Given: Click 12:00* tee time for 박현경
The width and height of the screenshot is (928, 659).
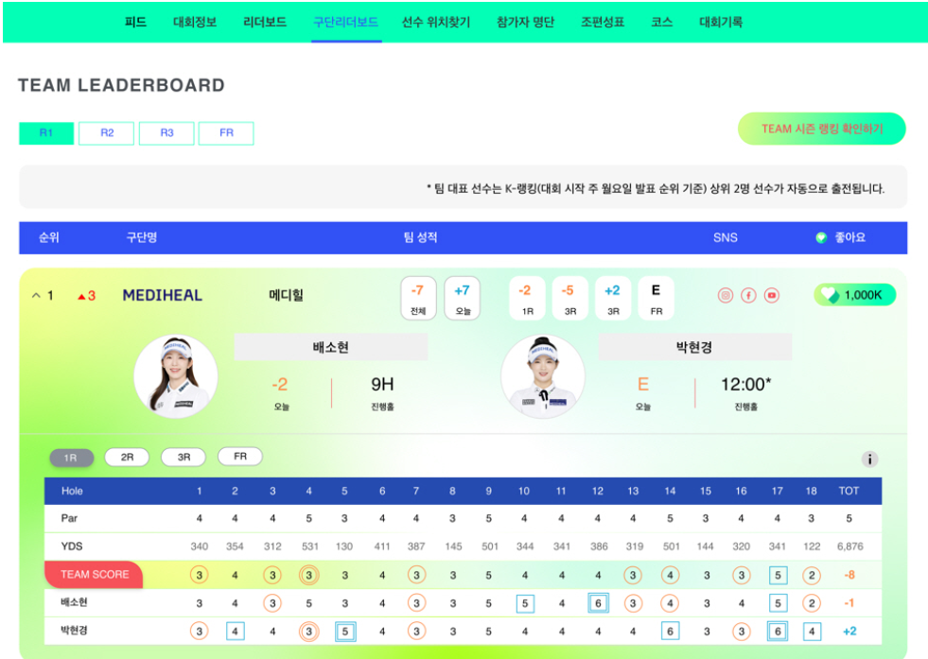Looking at the screenshot, I should click(x=745, y=385).
